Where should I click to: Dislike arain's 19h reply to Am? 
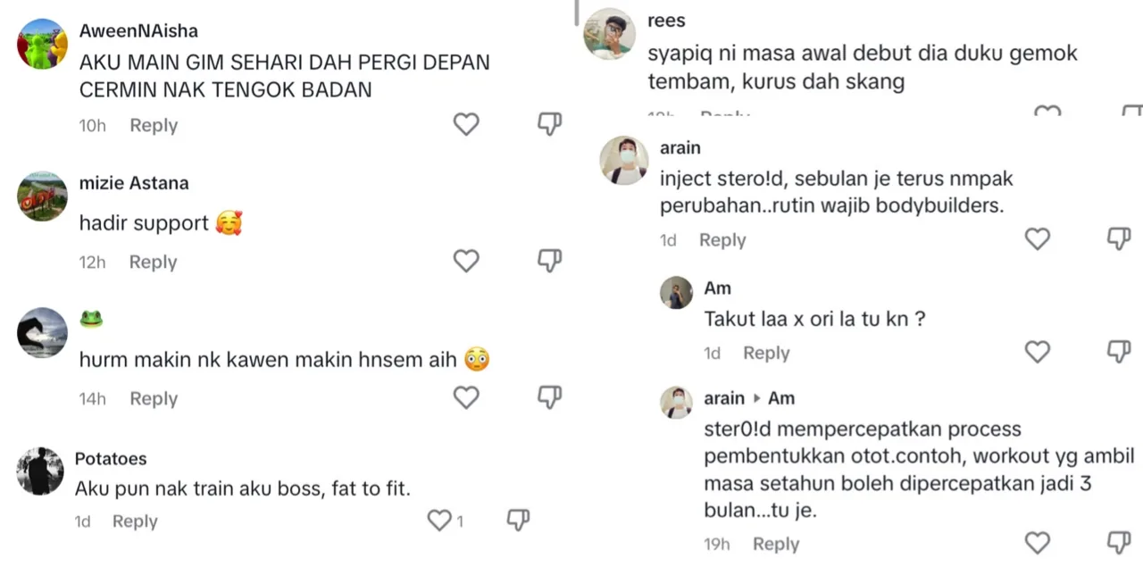pyautogui.click(x=1119, y=543)
